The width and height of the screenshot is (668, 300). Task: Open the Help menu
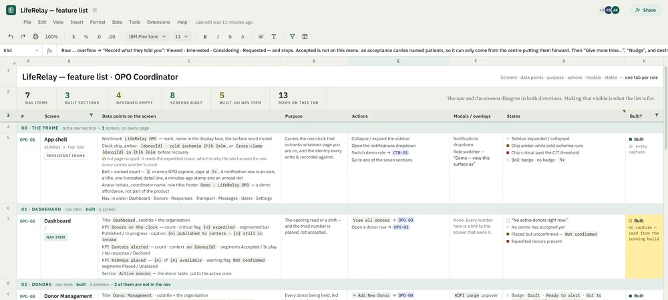(182, 22)
